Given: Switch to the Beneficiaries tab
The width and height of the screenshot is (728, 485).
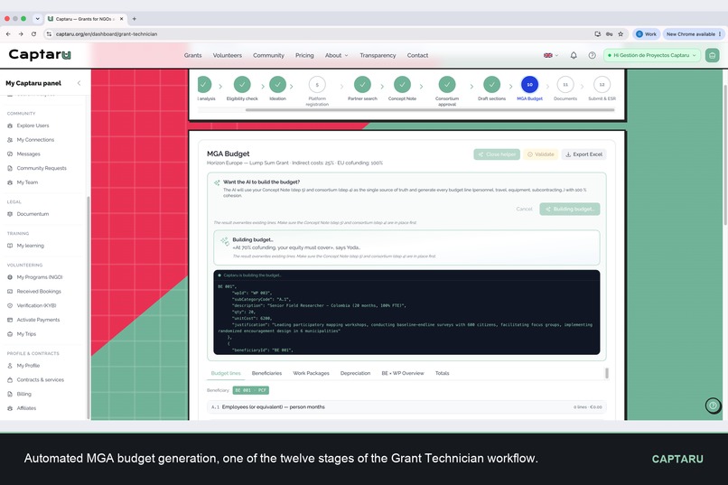Looking at the screenshot, I should [x=267, y=373].
